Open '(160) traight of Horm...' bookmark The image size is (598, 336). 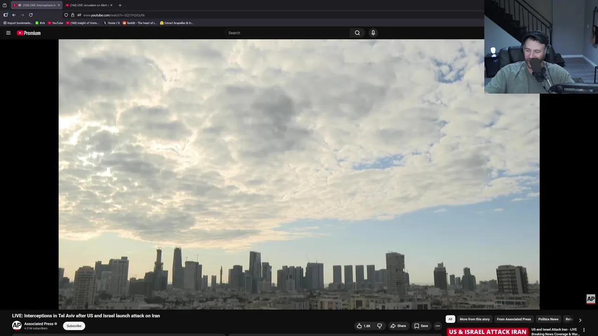(83, 23)
